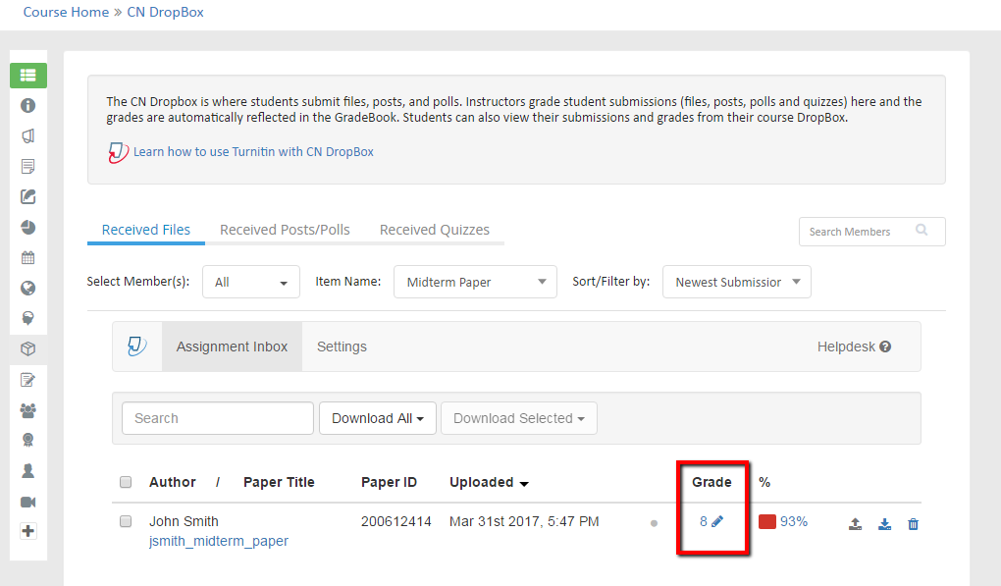Click the Turnitin logo icon in the info box

(x=118, y=152)
